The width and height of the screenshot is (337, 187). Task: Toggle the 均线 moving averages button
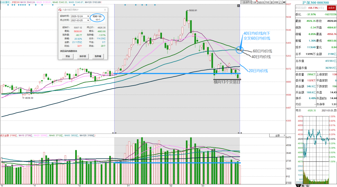point(267,2)
